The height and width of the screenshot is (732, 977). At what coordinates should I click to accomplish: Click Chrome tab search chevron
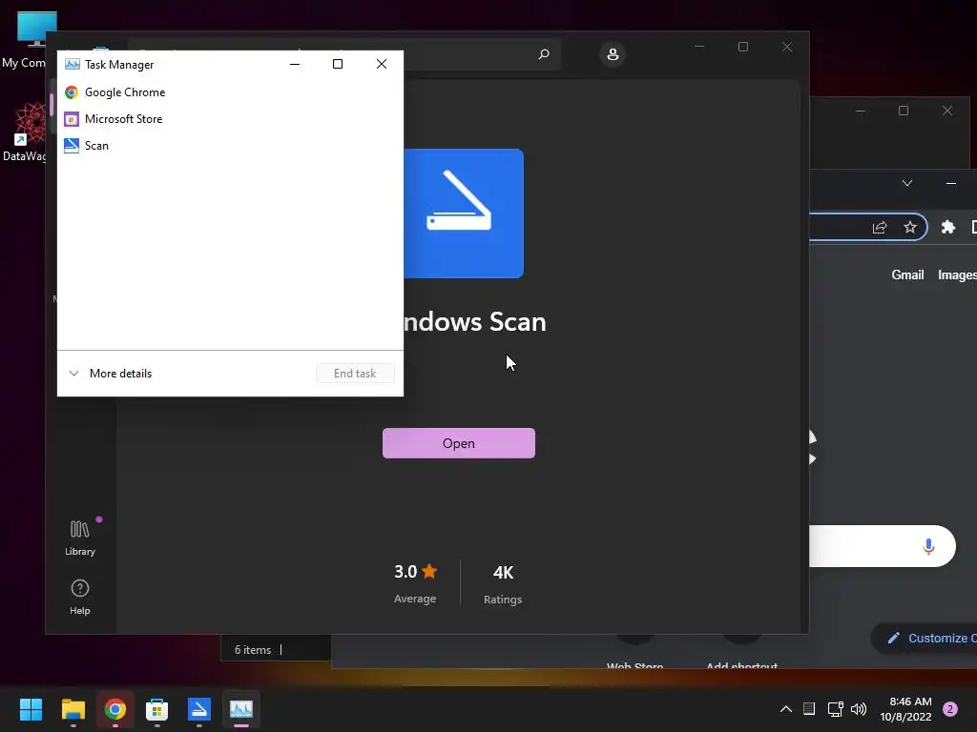(907, 183)
